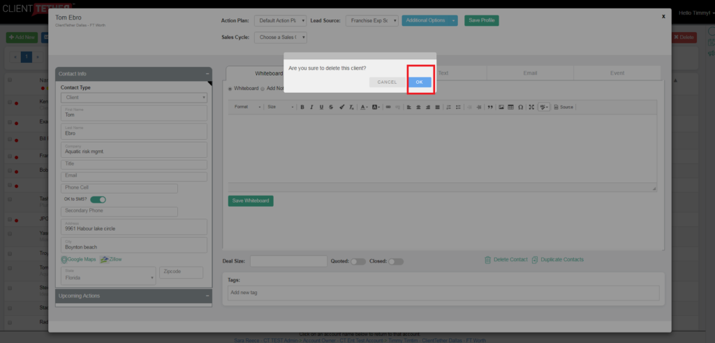This screenshot has width=715, height=343.
Task: Increase indent in the editor
Action: point(479,107)
